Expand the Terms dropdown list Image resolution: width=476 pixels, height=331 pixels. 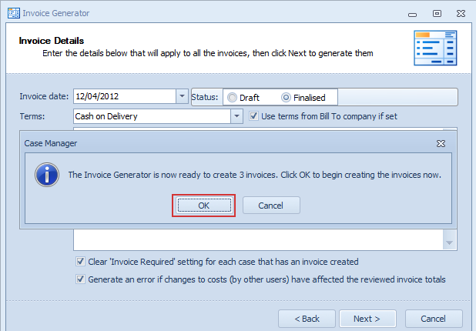tap(236, 116)
